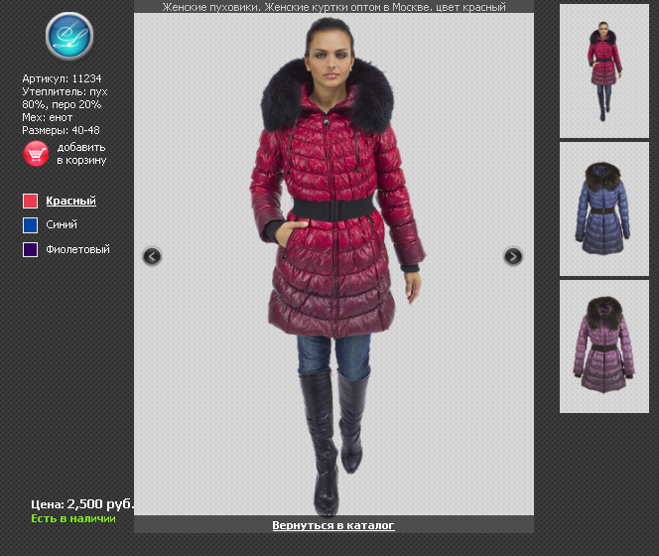Click the 'добавить в корзину' text
The width and height of the screenshot is (659, 556).
81,153
